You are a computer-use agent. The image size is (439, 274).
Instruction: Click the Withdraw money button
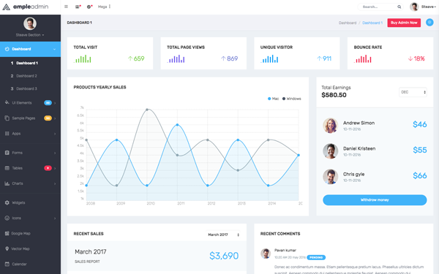[x=375, y=200]
